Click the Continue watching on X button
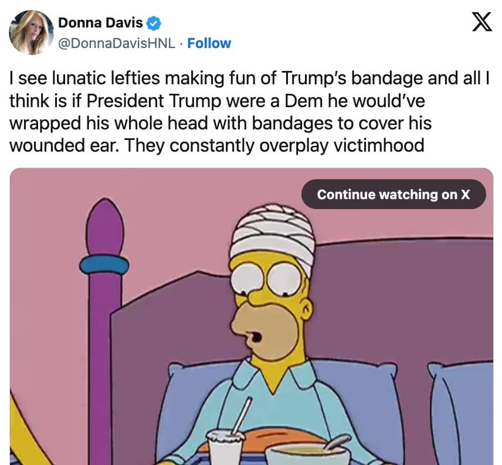The height and width of the screenshot is (465, 502). [394, 194]
